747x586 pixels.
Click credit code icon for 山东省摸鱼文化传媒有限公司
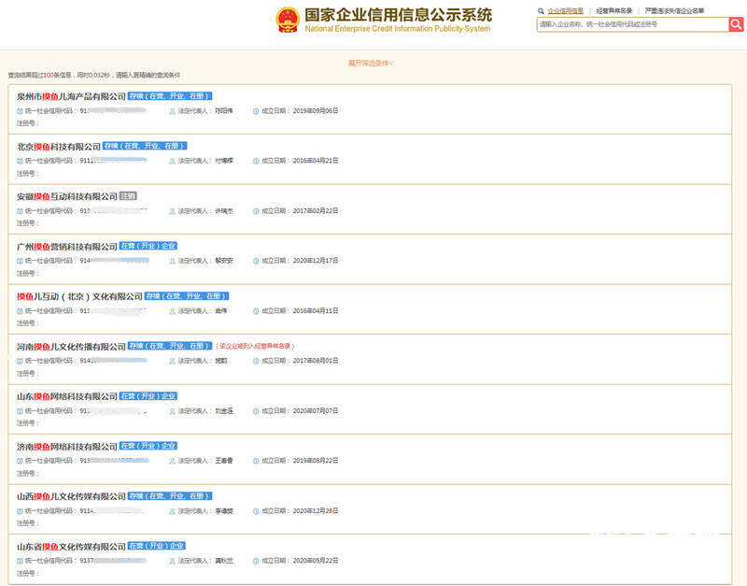[20, 561]
